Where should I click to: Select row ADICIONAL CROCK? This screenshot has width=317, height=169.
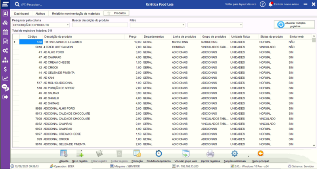click(162, 139)
